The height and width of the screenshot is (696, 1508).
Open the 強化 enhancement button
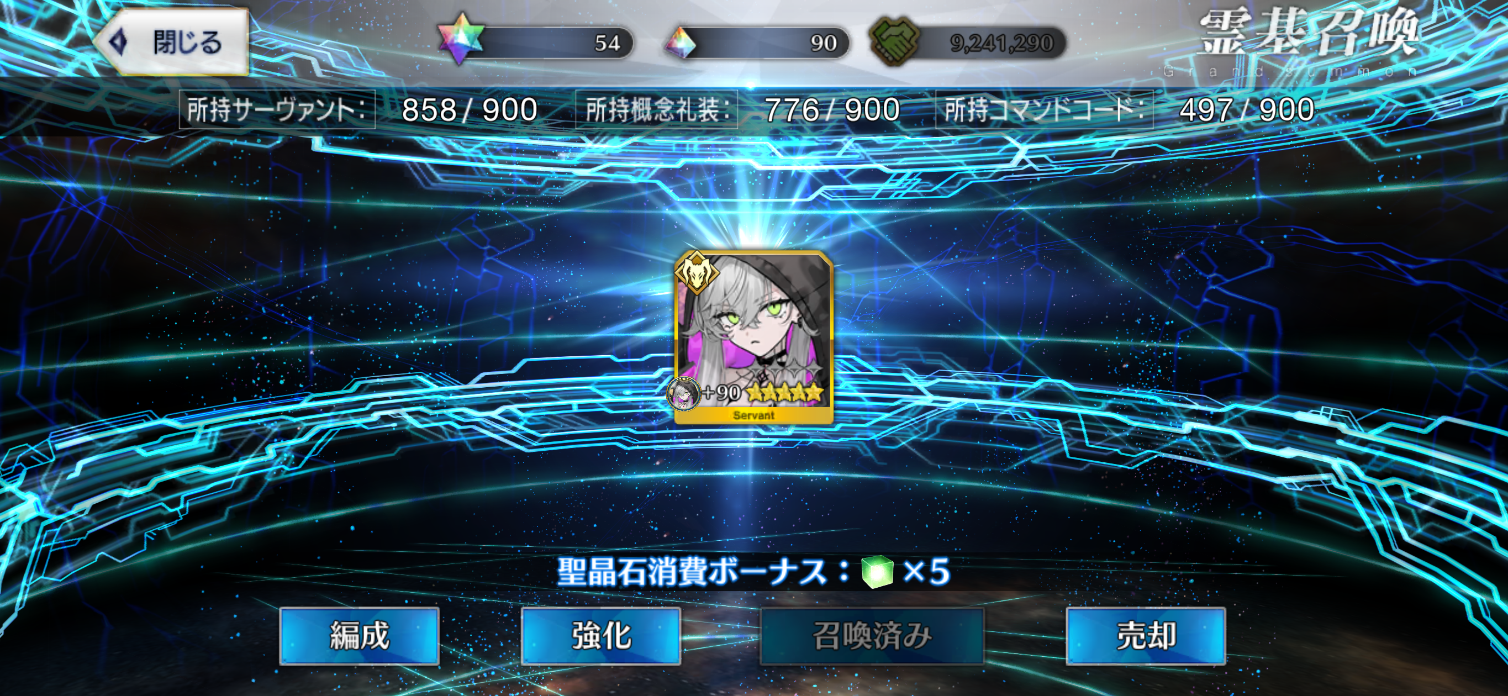click(600, 636)
